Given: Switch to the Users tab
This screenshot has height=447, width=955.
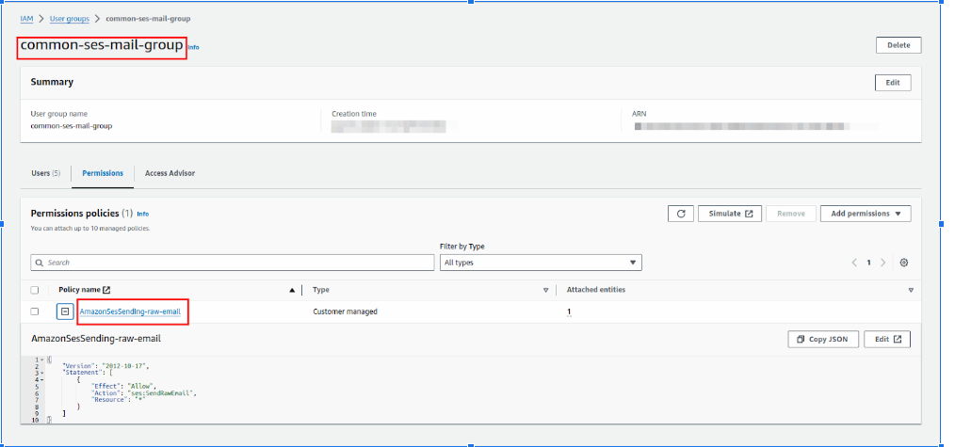Looking at the screenshot, I should 46,173.
